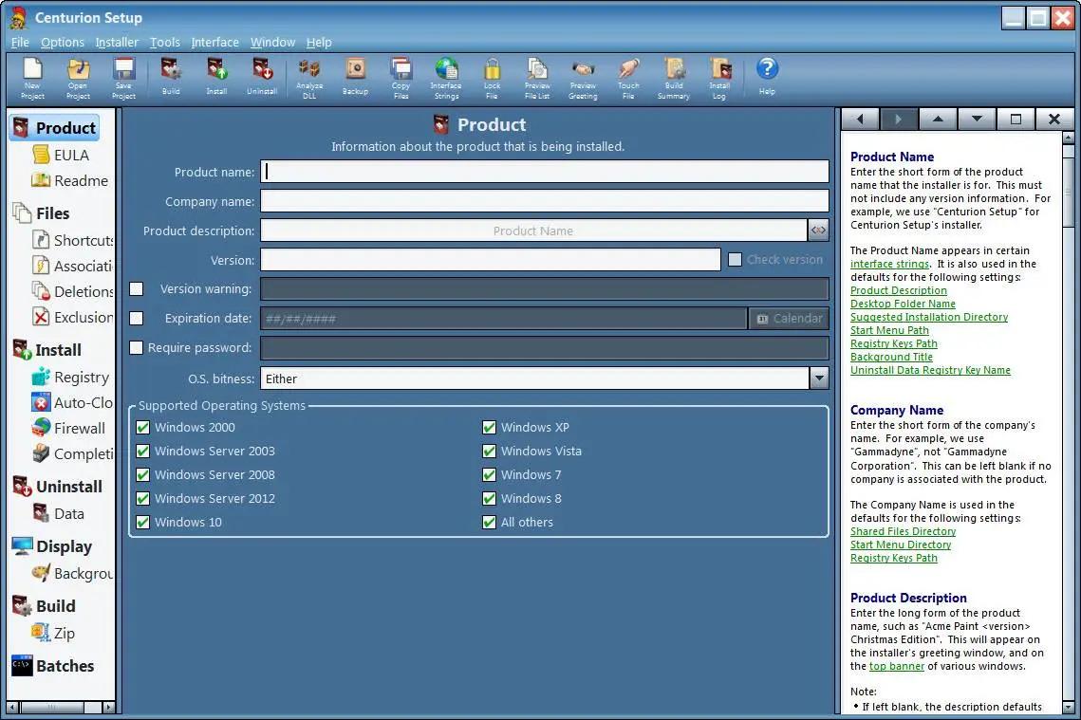Click the Product name input field
1081x720 pixels.
click(545, 172)
